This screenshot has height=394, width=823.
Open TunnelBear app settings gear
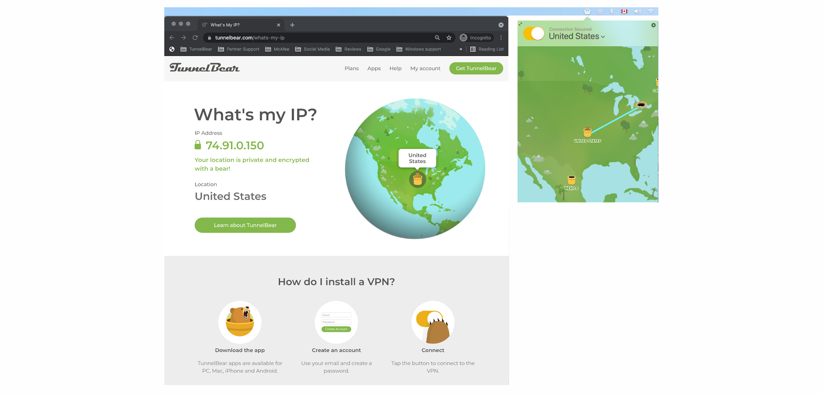[x=653, y=25]
